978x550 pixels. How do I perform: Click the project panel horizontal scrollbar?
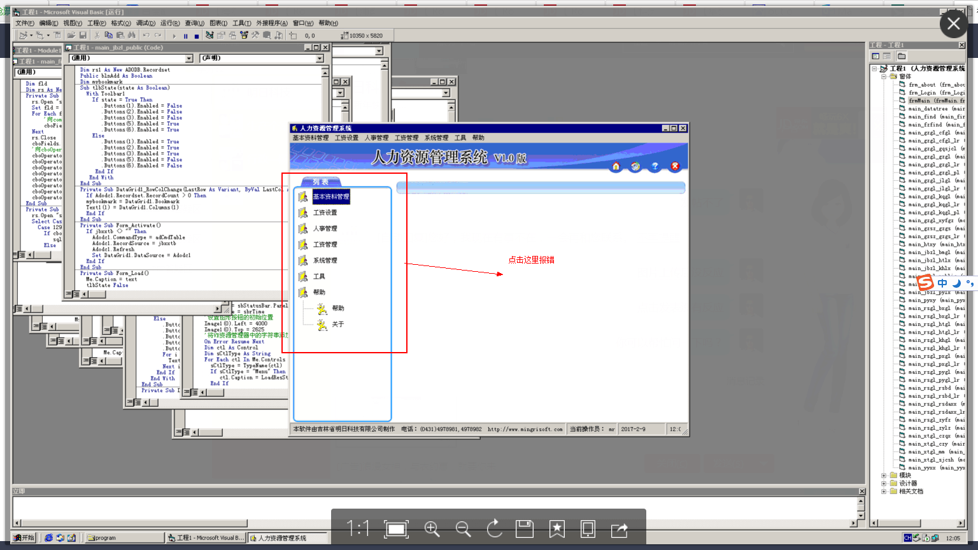coord(917,523)
